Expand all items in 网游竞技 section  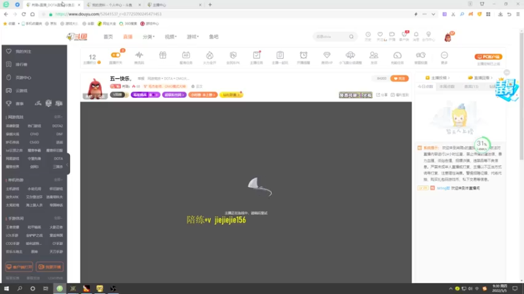(x=58, y=117)
